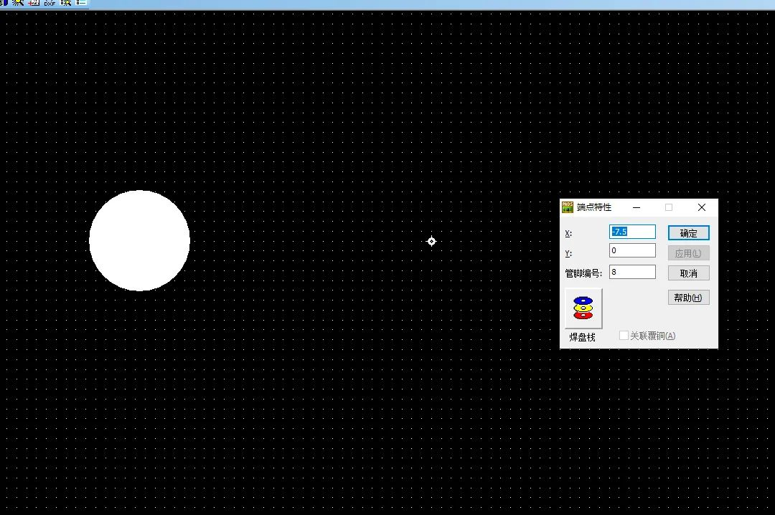Click the disabled 应用 button
Viewport: 775px width, 515px height.
point(688,252)
